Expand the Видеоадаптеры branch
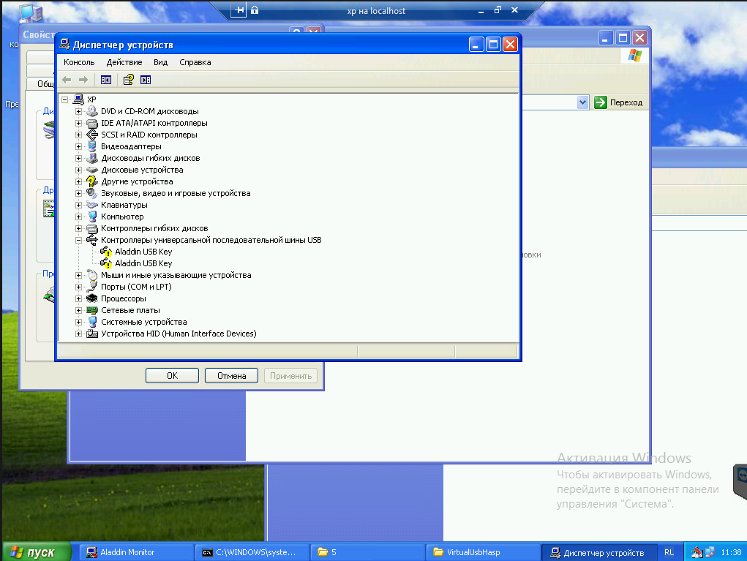The width and height of the screenshot is (747, 561). pos(78,146)
